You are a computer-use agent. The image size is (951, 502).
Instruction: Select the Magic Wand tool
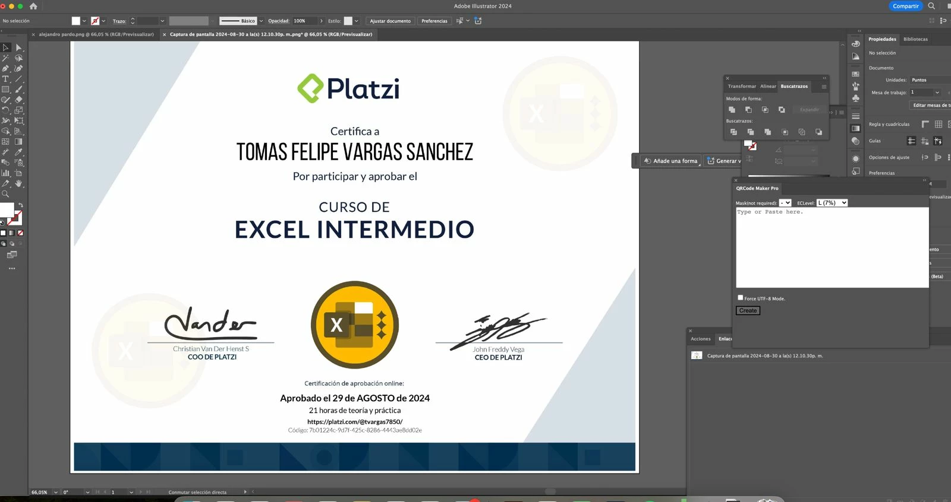(x=5, y=58)
